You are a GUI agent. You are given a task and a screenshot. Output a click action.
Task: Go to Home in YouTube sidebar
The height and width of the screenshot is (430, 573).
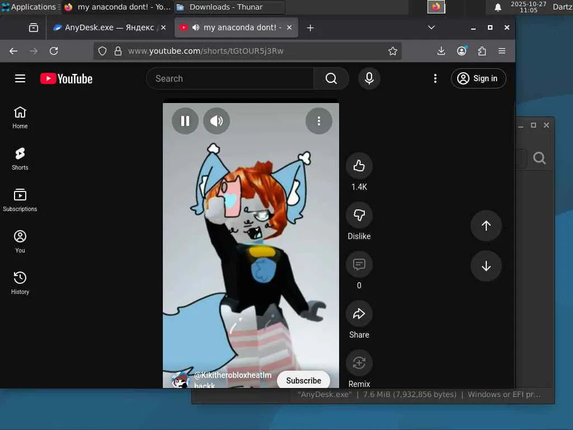tap(20, 118)
